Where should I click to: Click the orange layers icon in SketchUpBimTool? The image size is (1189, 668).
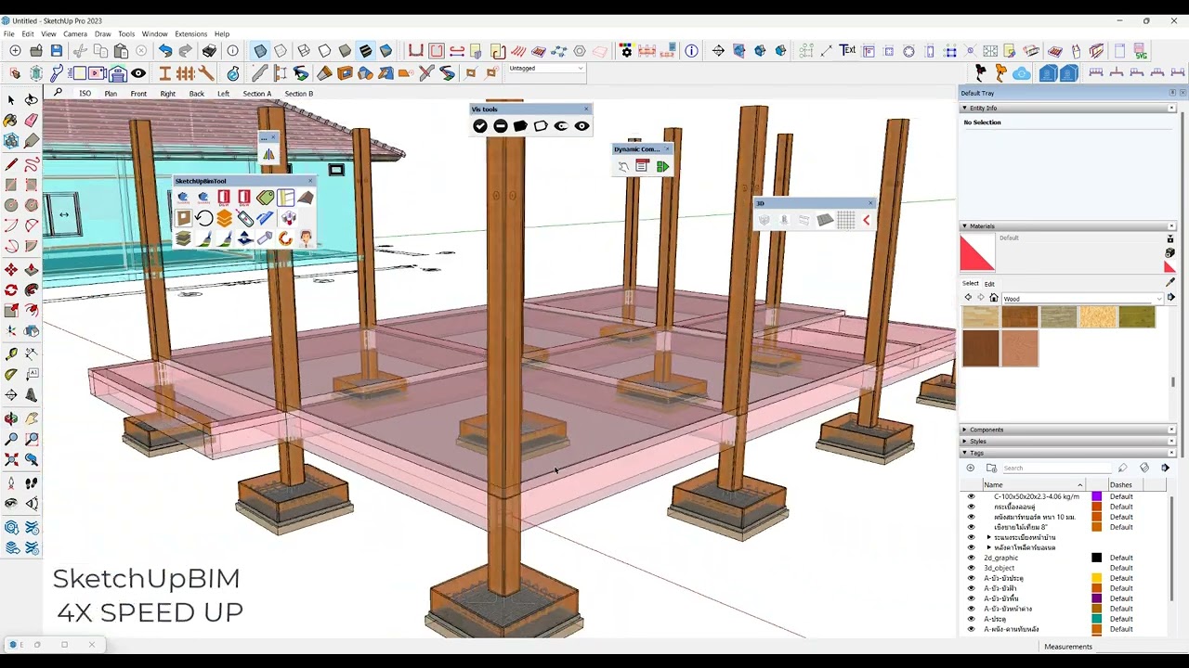(224, 219)
